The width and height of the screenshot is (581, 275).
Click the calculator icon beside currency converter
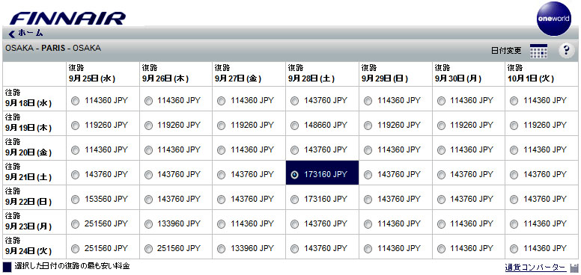click(x=574, y=268)
